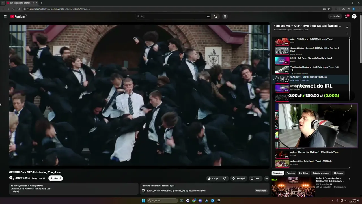Mute the tab via its speaker icon

pos(33,3)
